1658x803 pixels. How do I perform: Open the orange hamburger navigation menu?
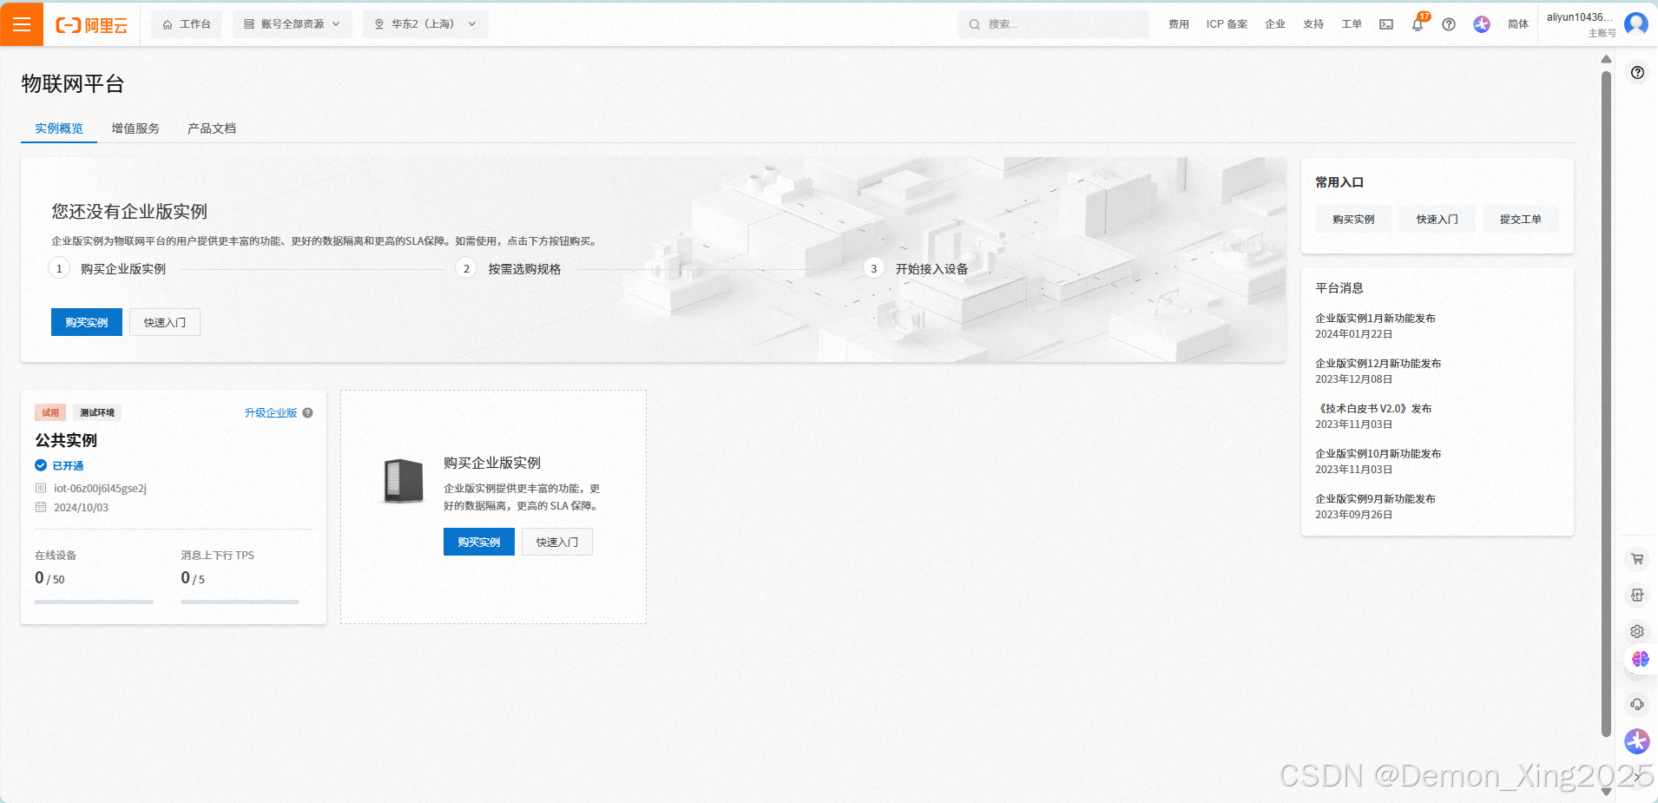point(22,24)
